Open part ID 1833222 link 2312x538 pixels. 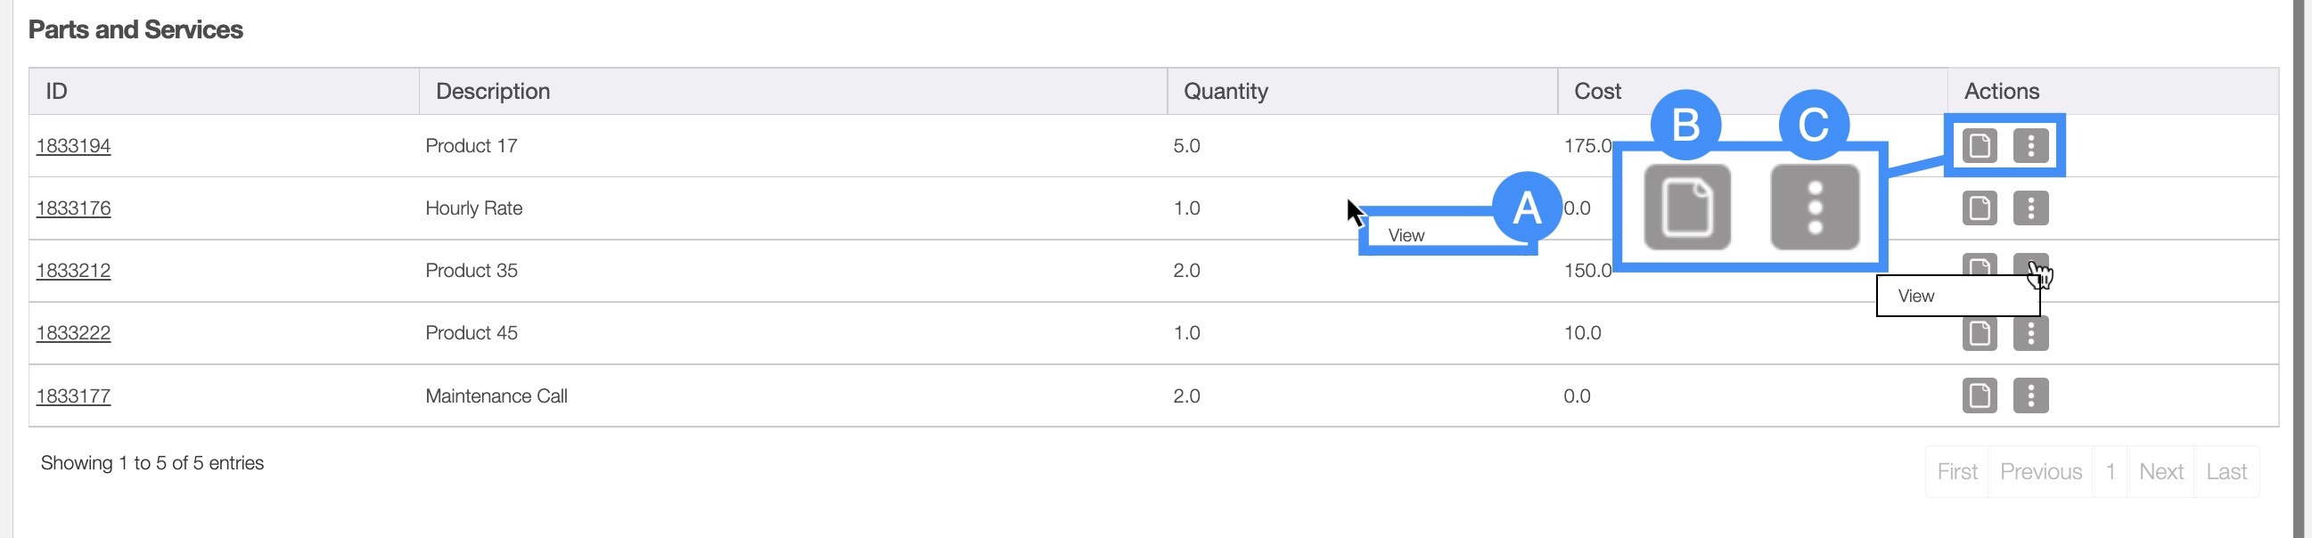pos(74,332)
